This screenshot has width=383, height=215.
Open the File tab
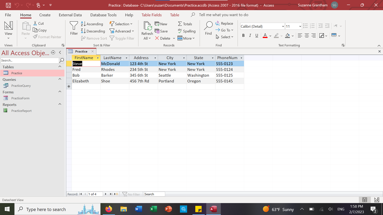[8, 15]
